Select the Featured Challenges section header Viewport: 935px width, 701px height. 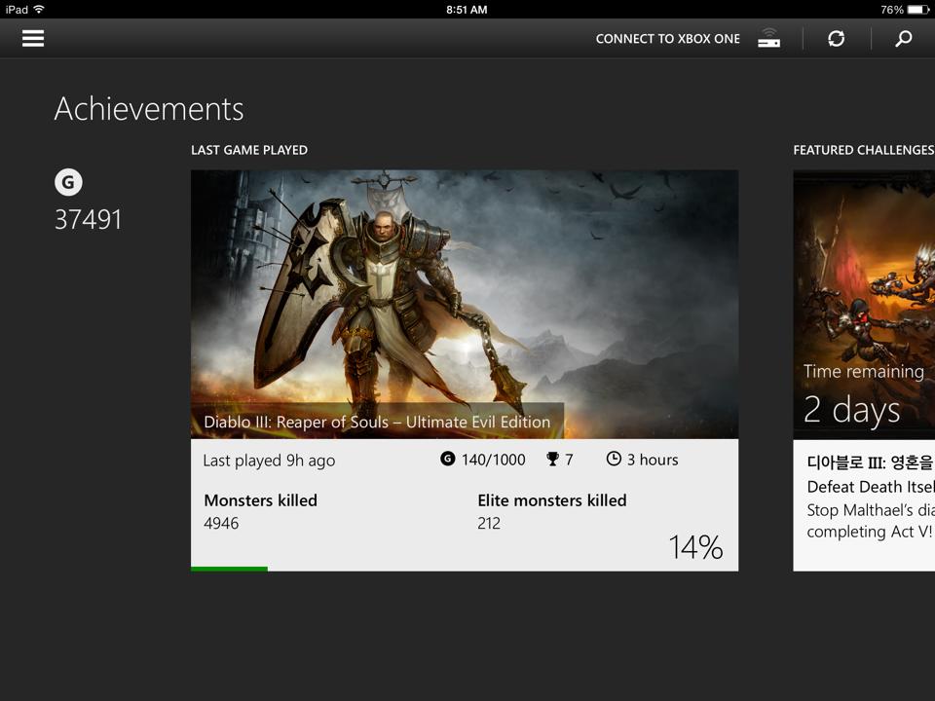point(863,150)
